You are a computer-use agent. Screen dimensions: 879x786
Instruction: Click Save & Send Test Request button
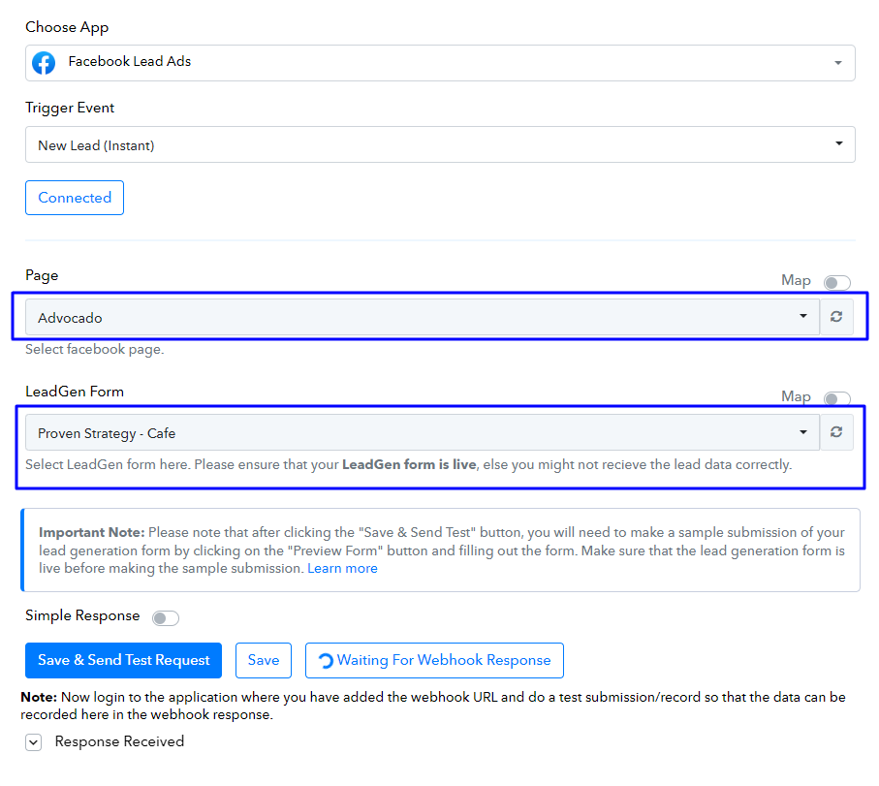tap(123, 660)
